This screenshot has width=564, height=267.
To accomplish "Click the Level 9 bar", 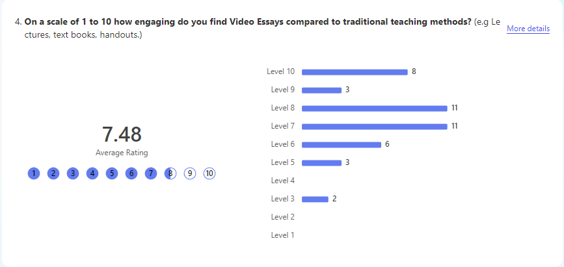I will coord(321,90).
